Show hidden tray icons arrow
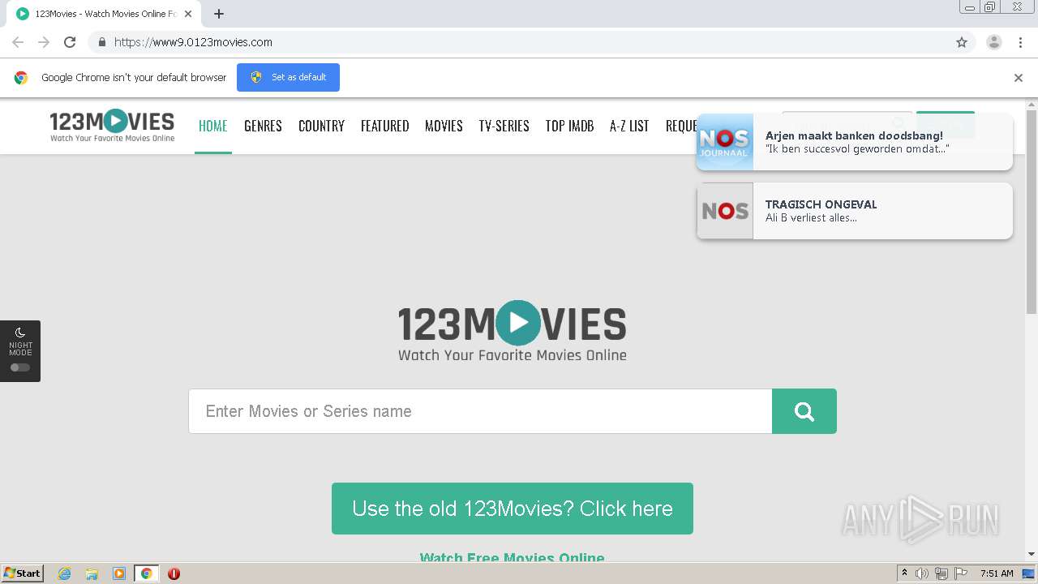 (905, 573)
